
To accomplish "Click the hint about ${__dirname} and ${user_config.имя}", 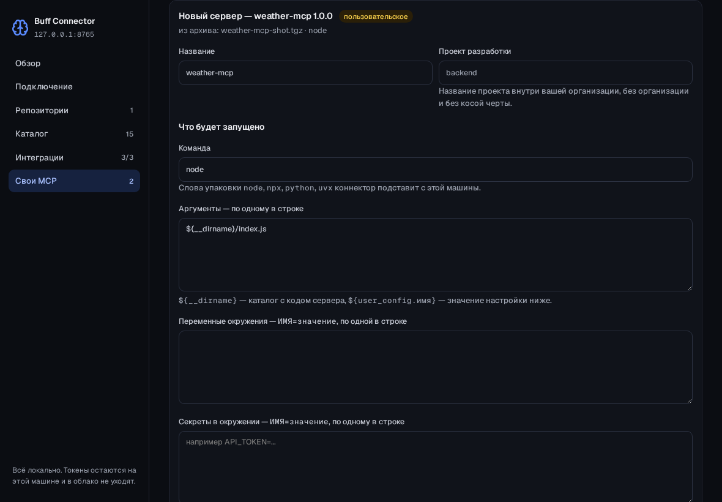I will point(365,300).
